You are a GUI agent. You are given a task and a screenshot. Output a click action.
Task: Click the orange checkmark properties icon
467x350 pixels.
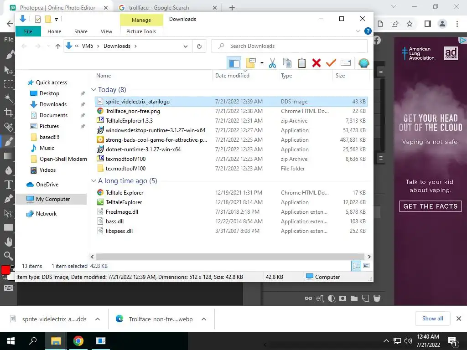pyautogui.click(x=331, y=63)
